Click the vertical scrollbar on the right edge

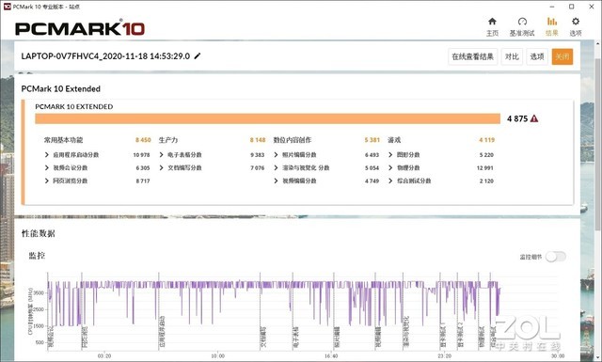coord(598,146)
